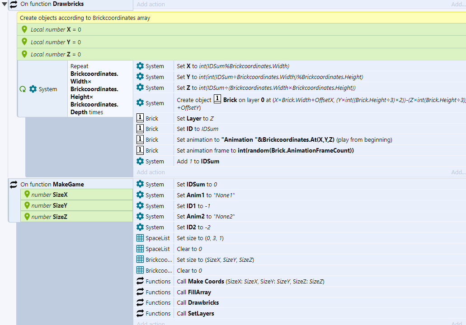This screenshot has height=325, width=466.
Task: Select 'Local number Y = 0' row
Action: (x=241, y=42)
